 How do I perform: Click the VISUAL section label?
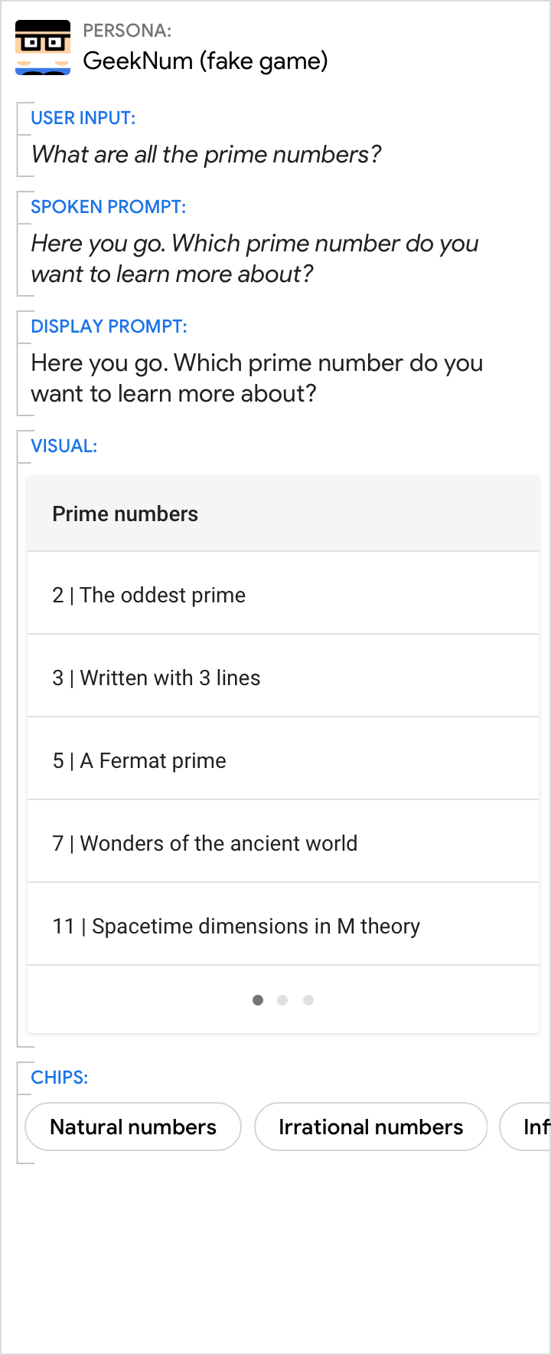pos(64,446)
